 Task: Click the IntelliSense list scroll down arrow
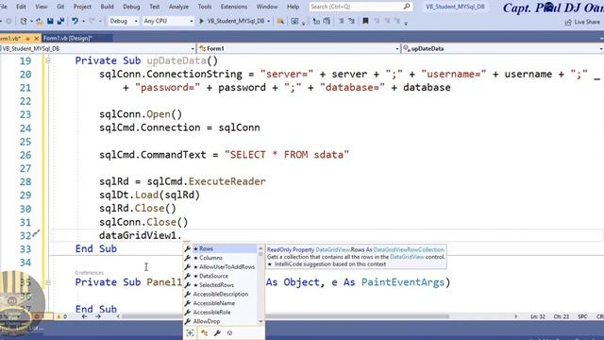point(260,321)
